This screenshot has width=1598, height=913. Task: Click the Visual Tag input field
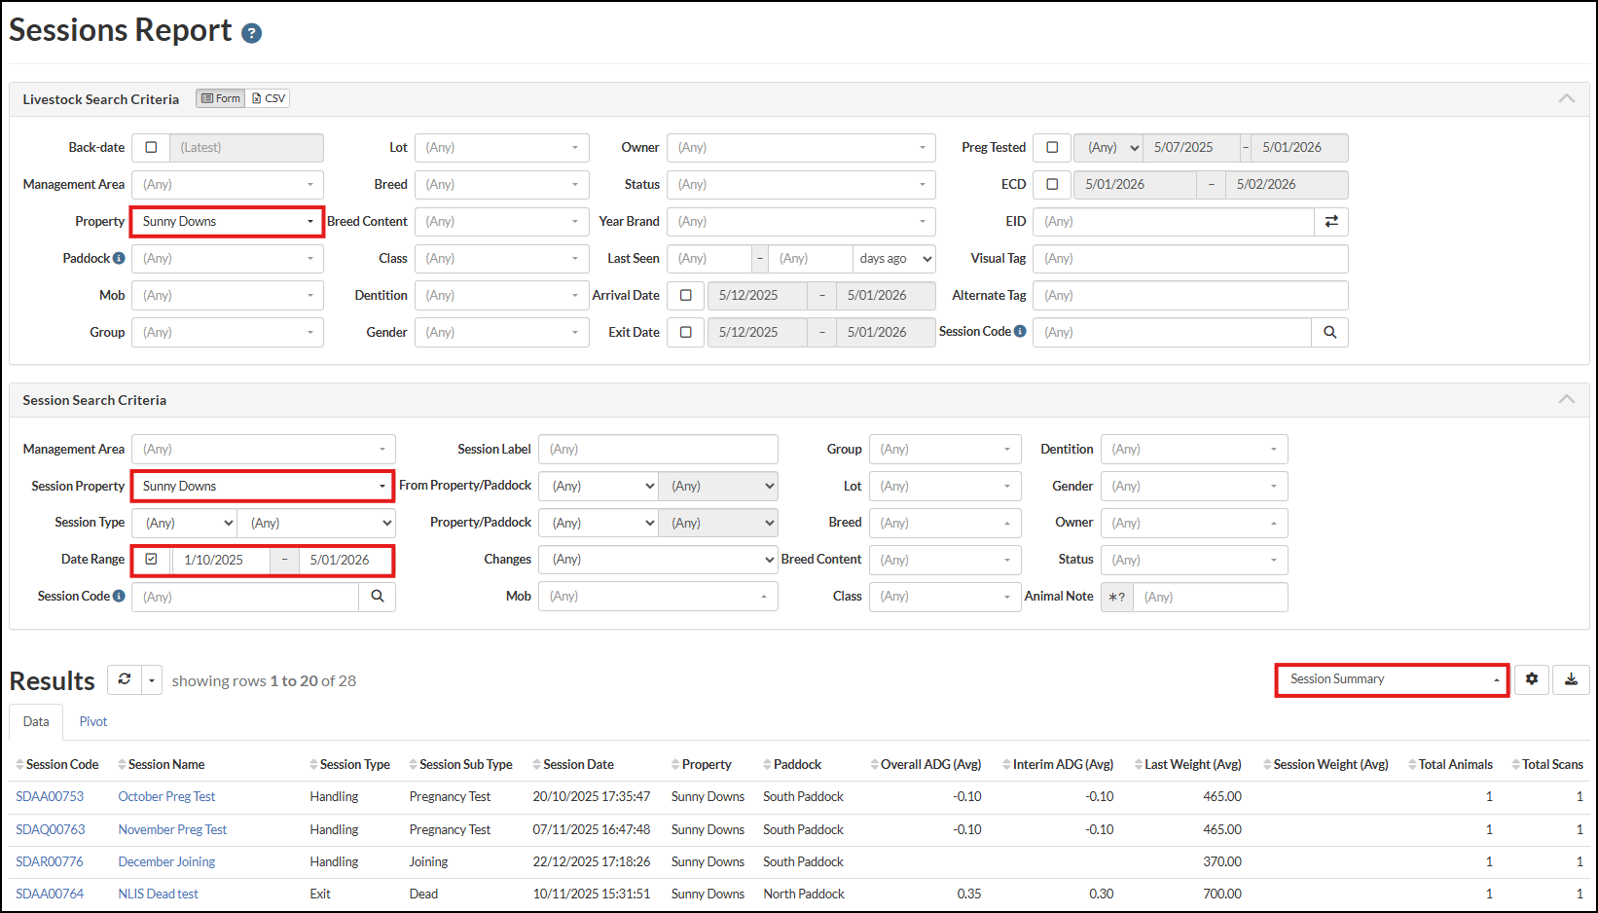point(1190,259)
